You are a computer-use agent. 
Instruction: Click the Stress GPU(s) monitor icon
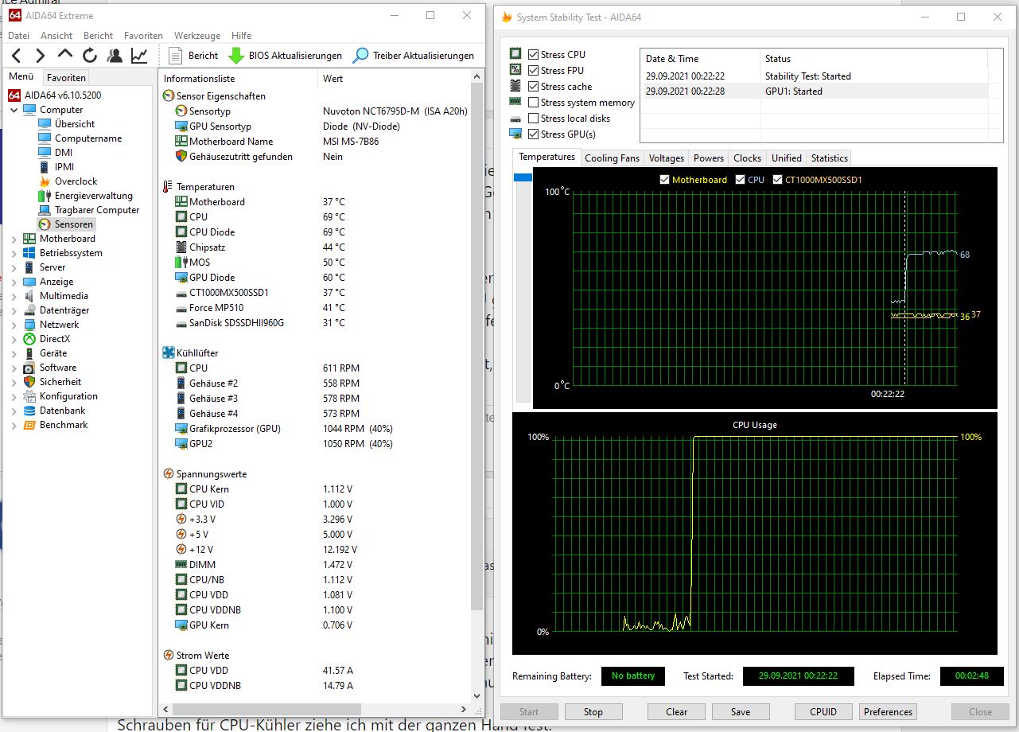pos(515,134)
